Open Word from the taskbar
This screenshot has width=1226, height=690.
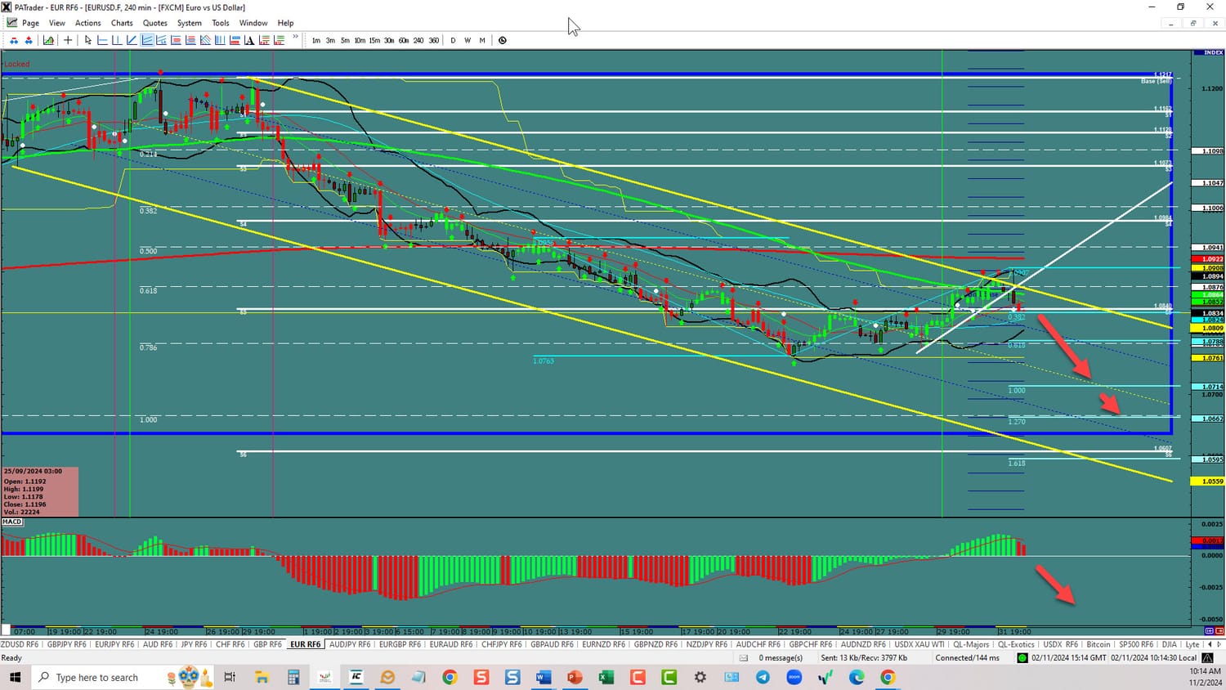[544, 677]
